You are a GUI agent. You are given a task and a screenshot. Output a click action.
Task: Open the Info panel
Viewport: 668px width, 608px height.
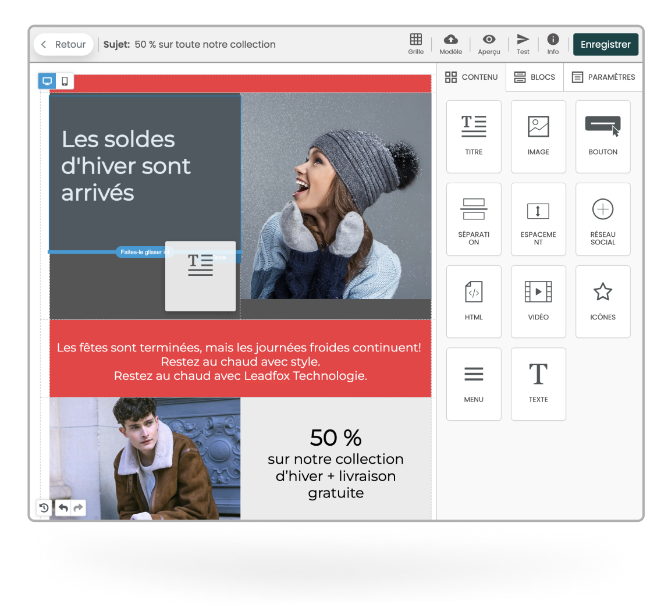coord(553,44)
